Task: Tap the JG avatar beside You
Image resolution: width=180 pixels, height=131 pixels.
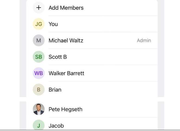Action: tap(39, 24)
